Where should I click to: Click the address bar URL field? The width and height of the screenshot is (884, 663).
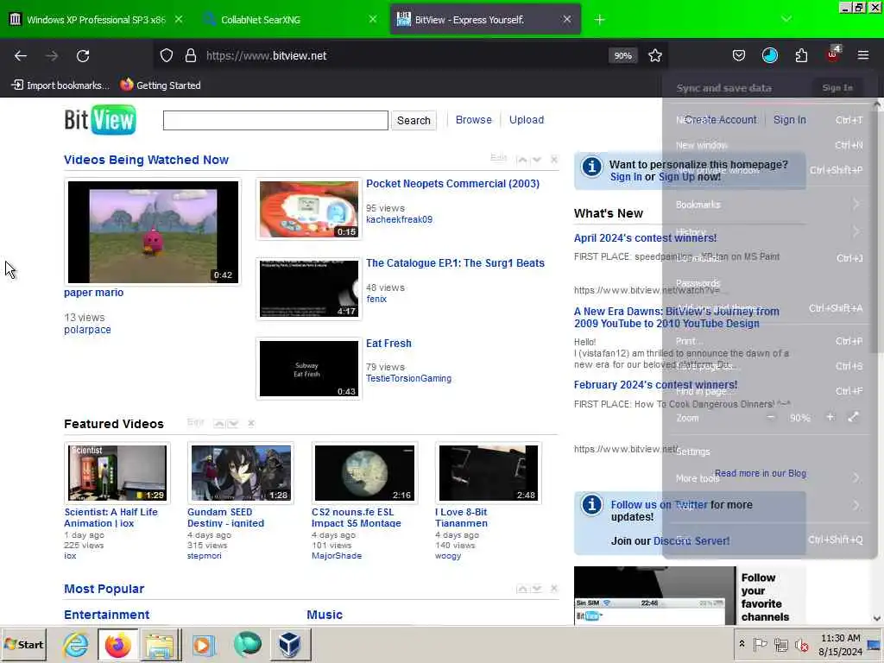pos(403,56)
